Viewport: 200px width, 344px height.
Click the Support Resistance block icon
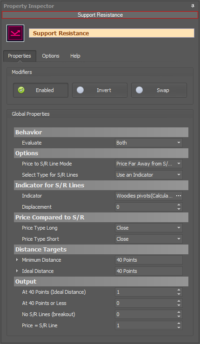(x=15, y=33)
